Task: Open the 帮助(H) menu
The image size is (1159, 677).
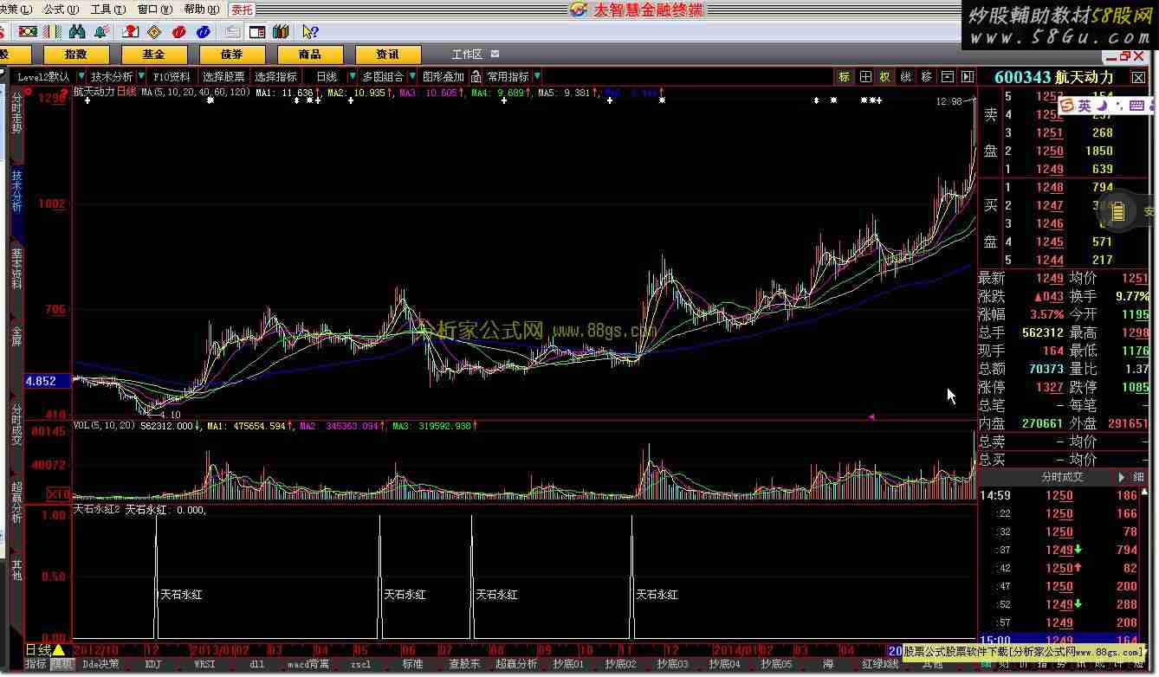Action: [201, 10]
